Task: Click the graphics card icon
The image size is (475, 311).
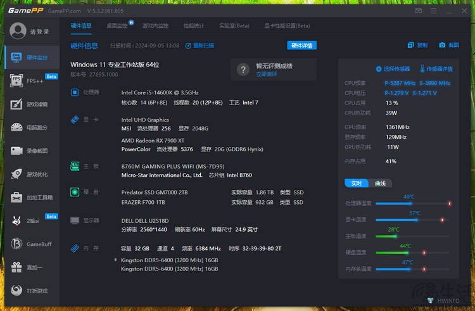Action: click(x=75, y=119)
